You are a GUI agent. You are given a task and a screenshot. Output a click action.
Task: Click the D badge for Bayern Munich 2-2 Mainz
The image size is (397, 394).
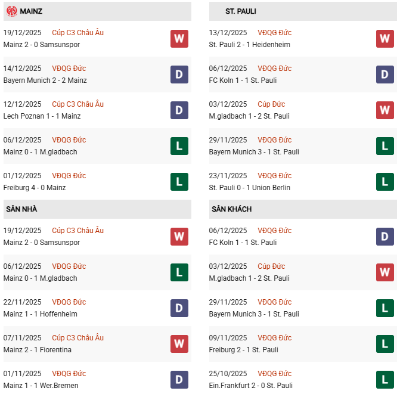click(x=179, y=75)
